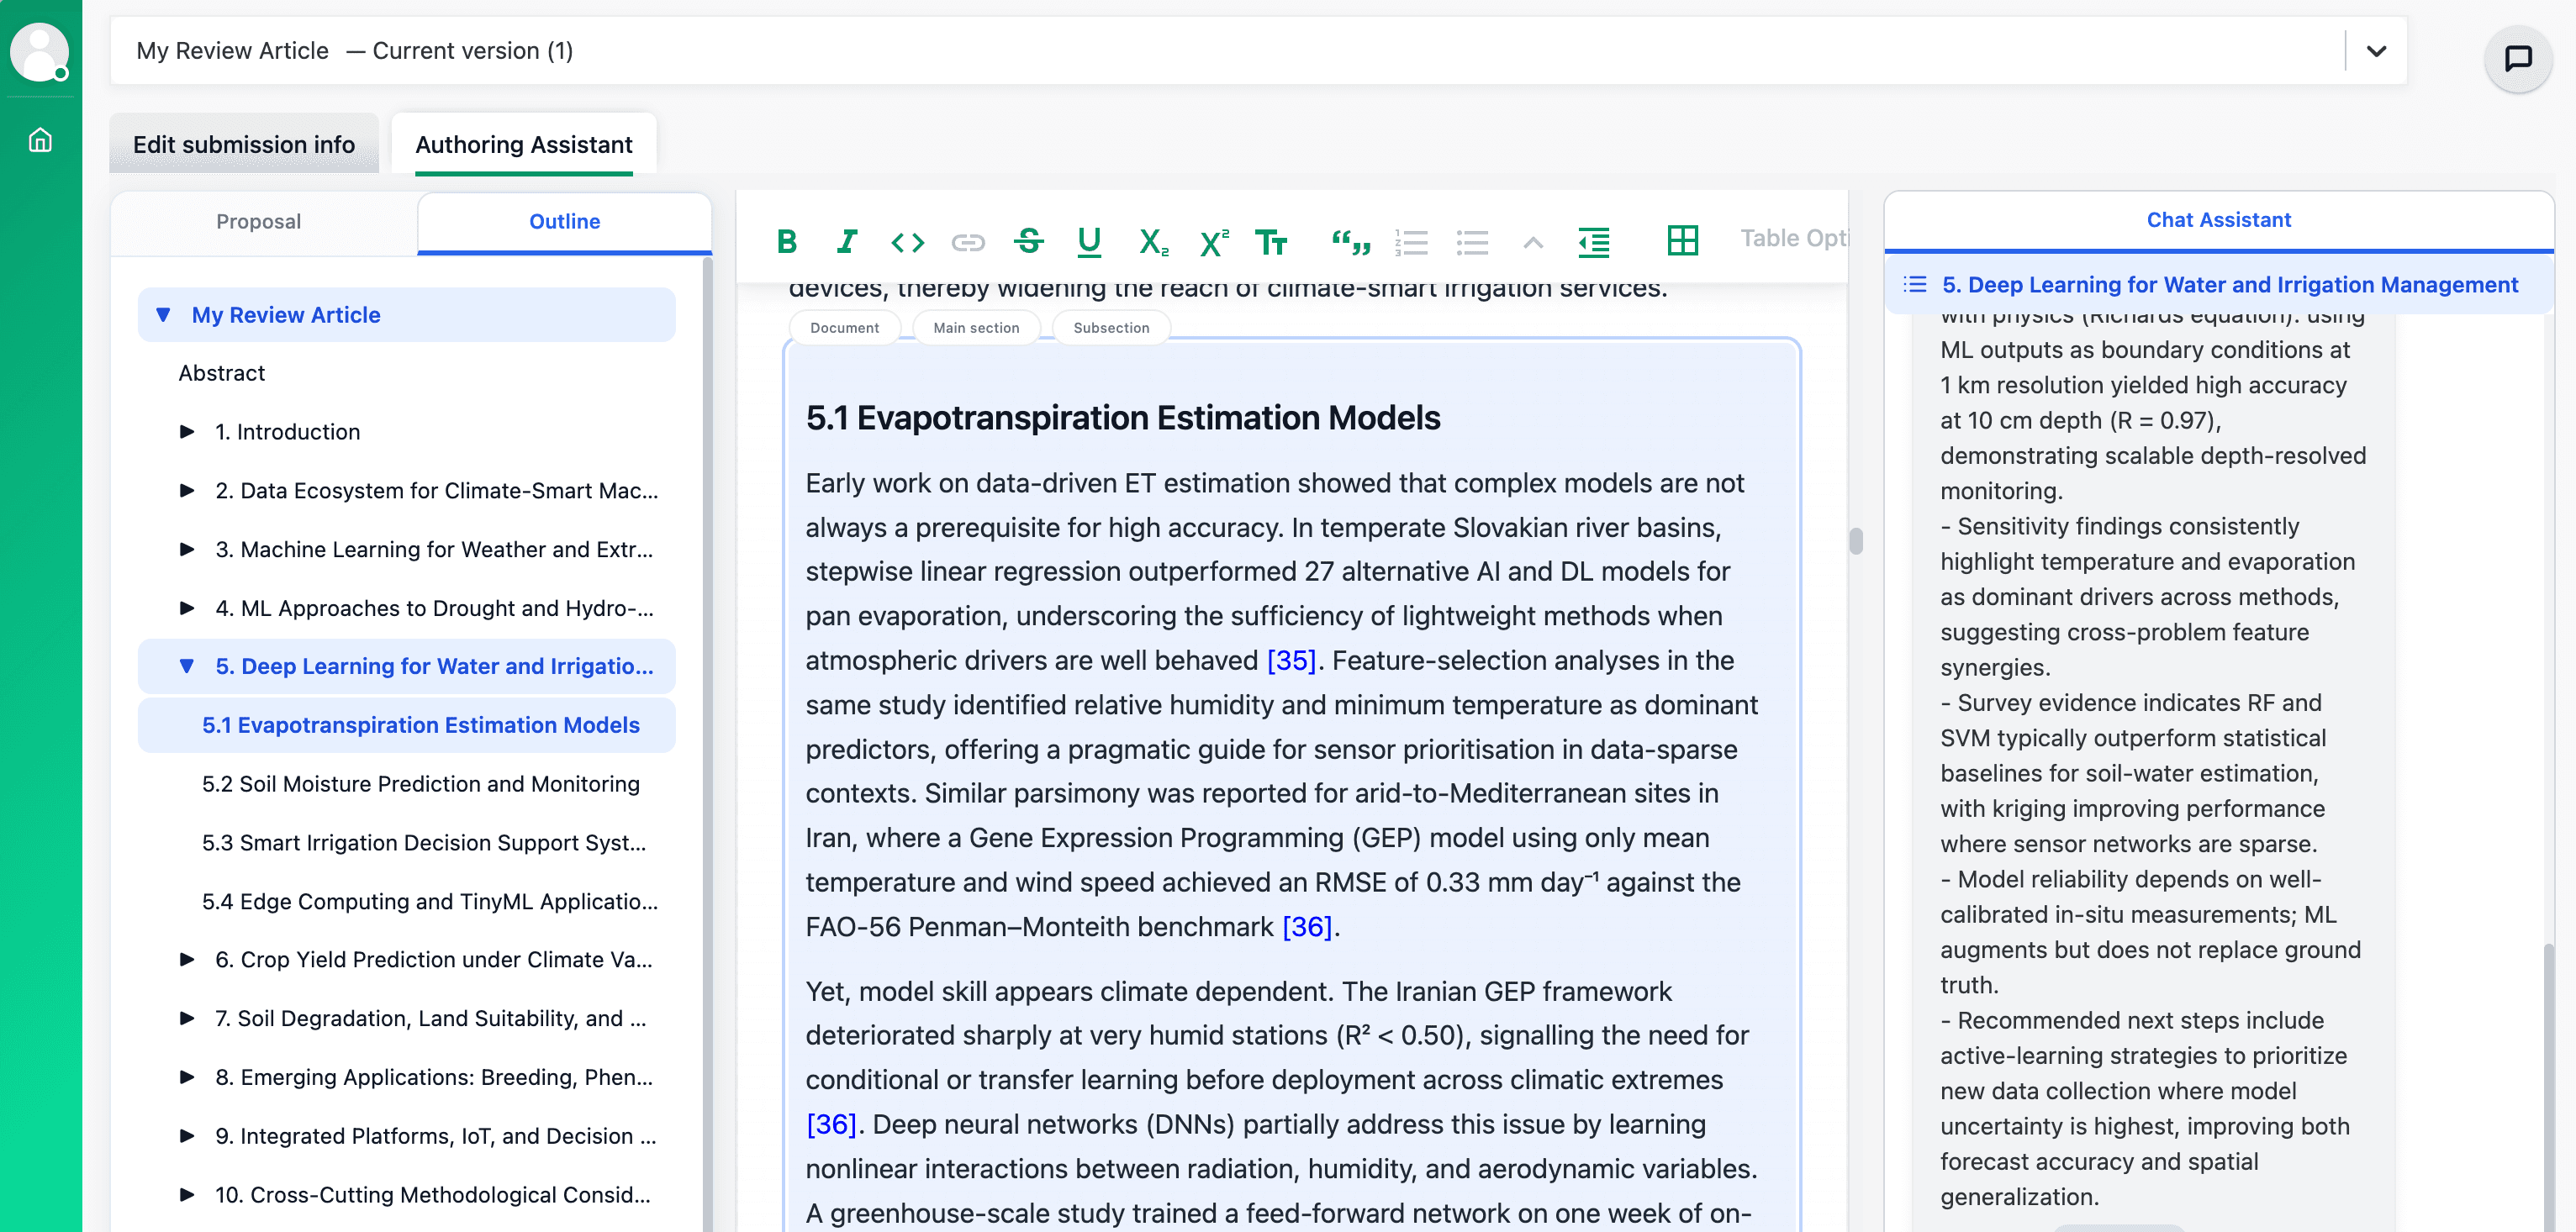Select the Outline tab
The image size is (2576, 1232).
tap(565, 221)
